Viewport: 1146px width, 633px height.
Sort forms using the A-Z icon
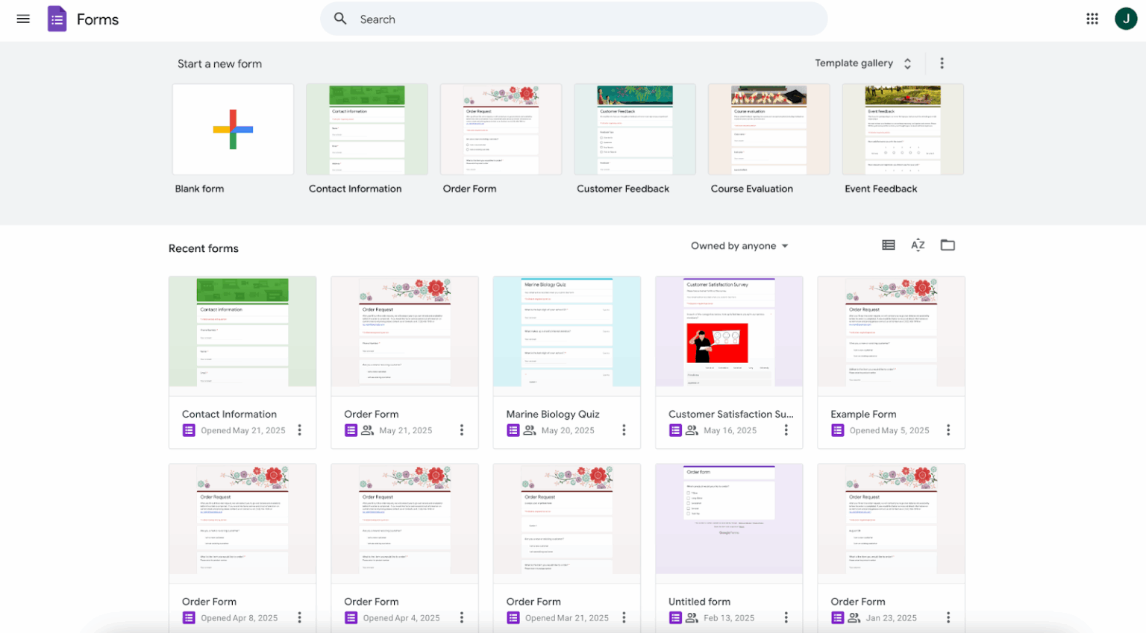(918, 245)
